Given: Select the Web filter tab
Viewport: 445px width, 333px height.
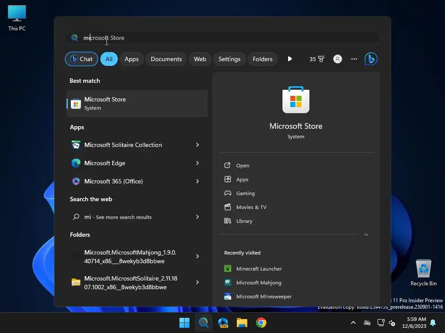Looking at the screenshot, I should pyautogui.click(x=200, y=59).
